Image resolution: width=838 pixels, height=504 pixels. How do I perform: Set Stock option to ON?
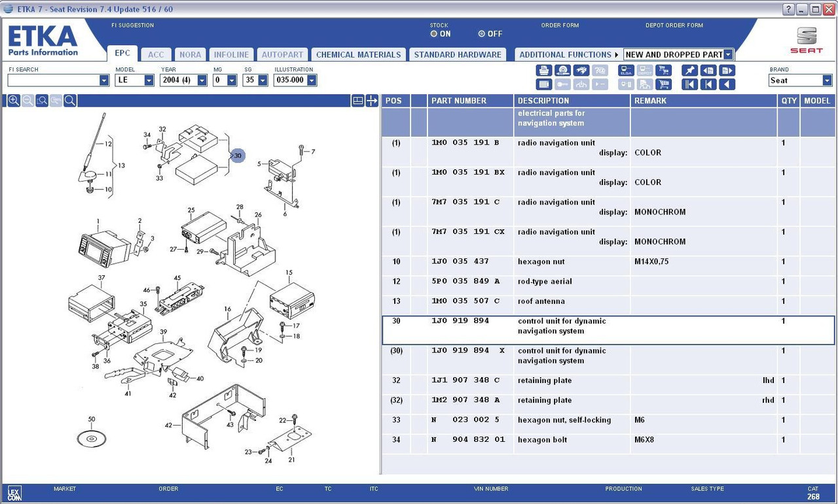(x=434, y=34)
